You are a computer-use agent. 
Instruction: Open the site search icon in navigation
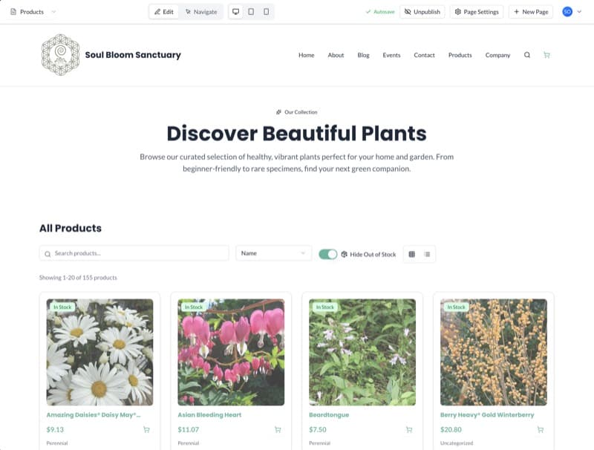(526, 55)
